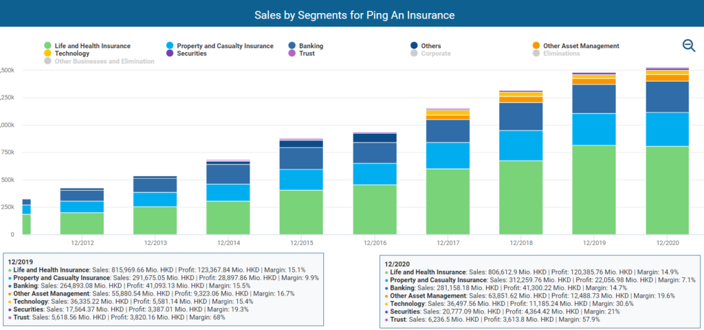Click Banking segment of 12/2019 bar
Image resolution: width=704 pixels, height=330 pixels.
pos(594,99)
